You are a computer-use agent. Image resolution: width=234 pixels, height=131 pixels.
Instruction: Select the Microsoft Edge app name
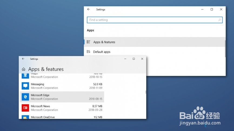point(40,95)
